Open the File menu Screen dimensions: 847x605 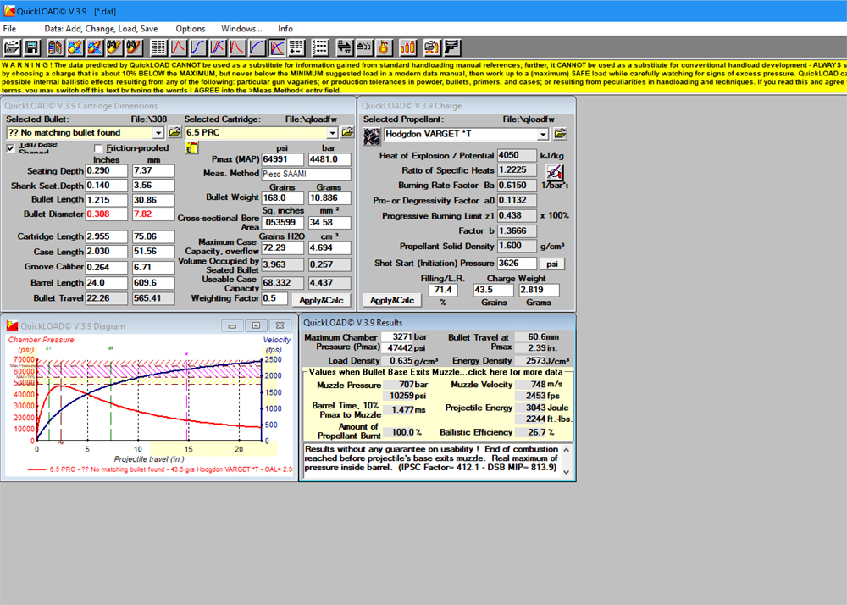(x=9, y=29)
